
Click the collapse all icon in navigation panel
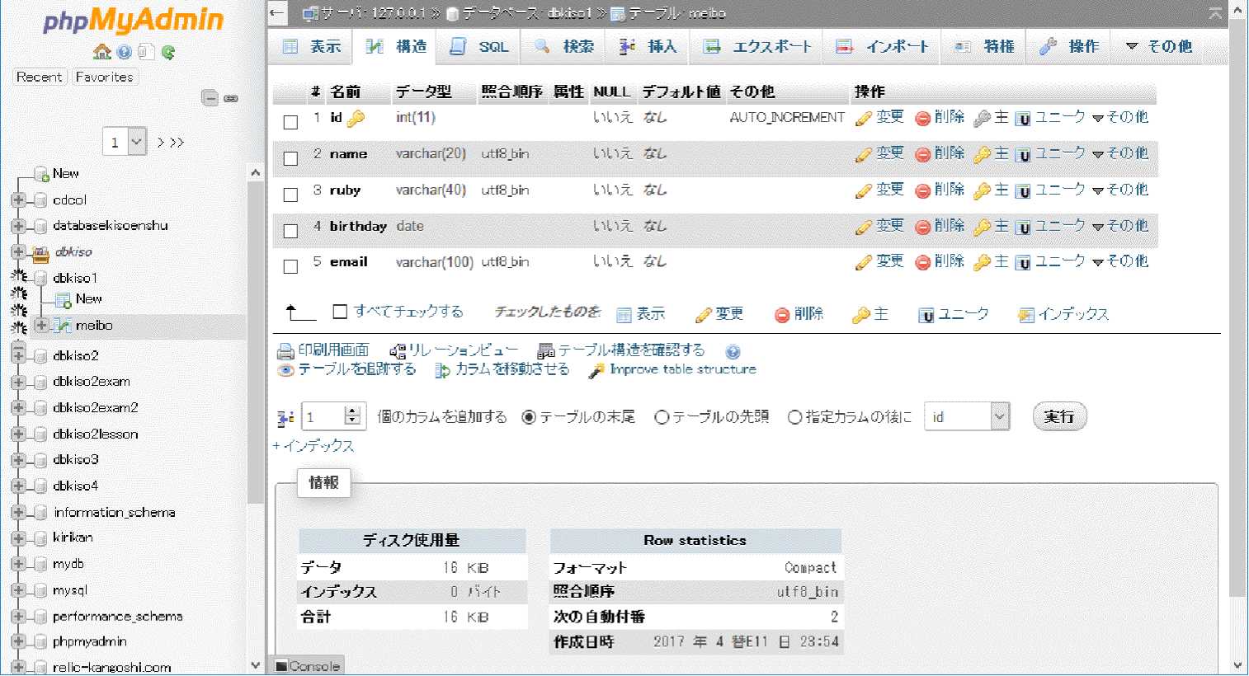[x=210, y=98]
